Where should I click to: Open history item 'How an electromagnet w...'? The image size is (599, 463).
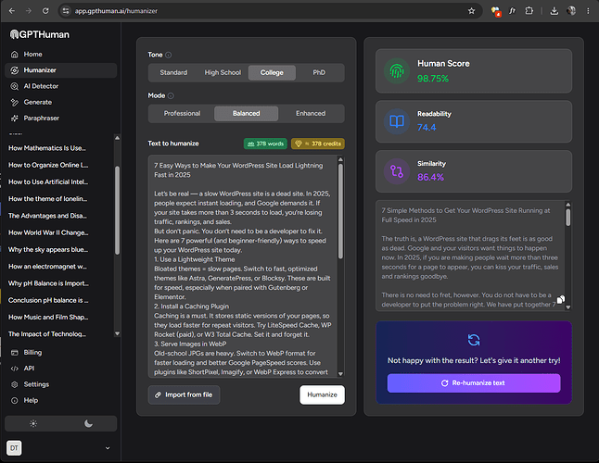(47, 266)
